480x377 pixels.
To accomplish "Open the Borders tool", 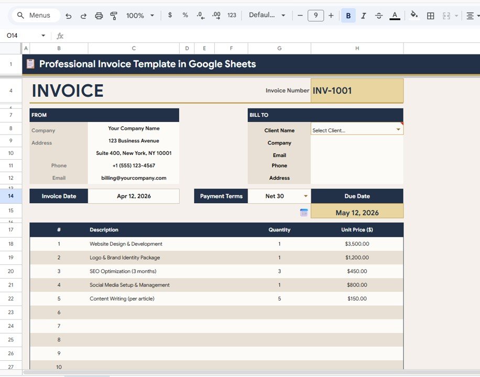I will [x=430, y=15].
